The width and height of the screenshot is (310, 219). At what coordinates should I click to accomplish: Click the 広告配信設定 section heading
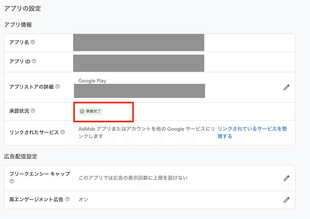point(21,156)
